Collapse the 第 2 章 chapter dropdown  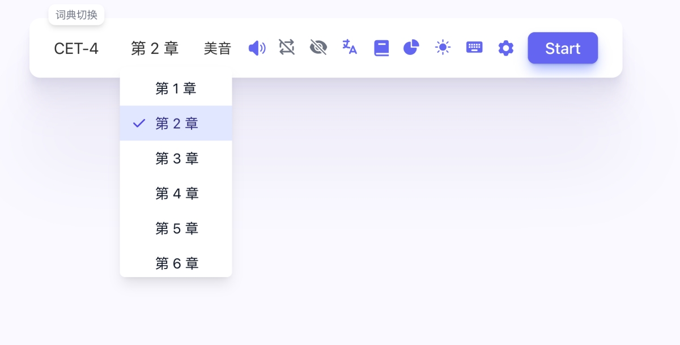(155, 49)
